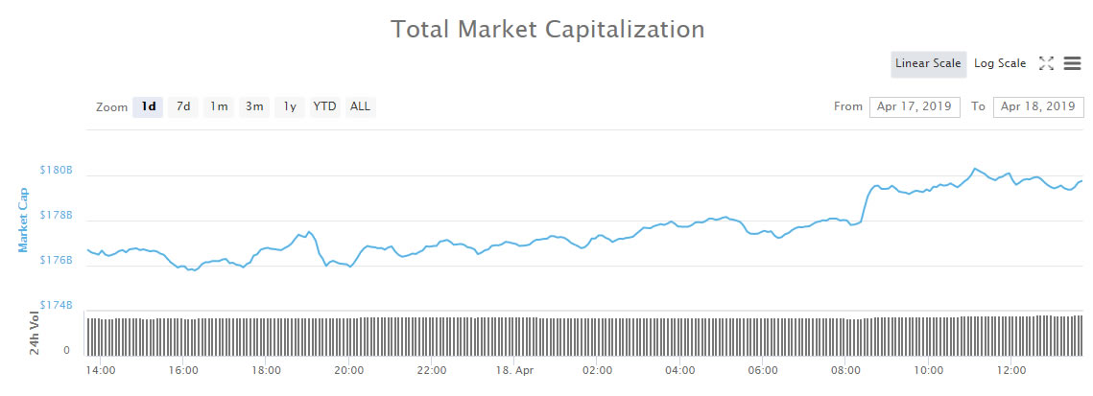The width and height of the screenshot is (1093, 396).
Task: Select the 1d zoom range
Action: pyautogui.click(x=149, y=106)
